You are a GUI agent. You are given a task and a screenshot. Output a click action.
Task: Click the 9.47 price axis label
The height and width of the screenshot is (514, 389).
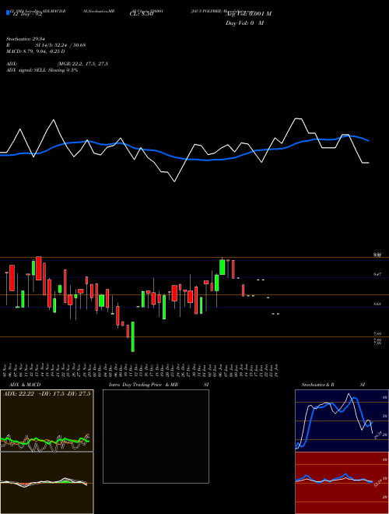(x=377, y=274)
